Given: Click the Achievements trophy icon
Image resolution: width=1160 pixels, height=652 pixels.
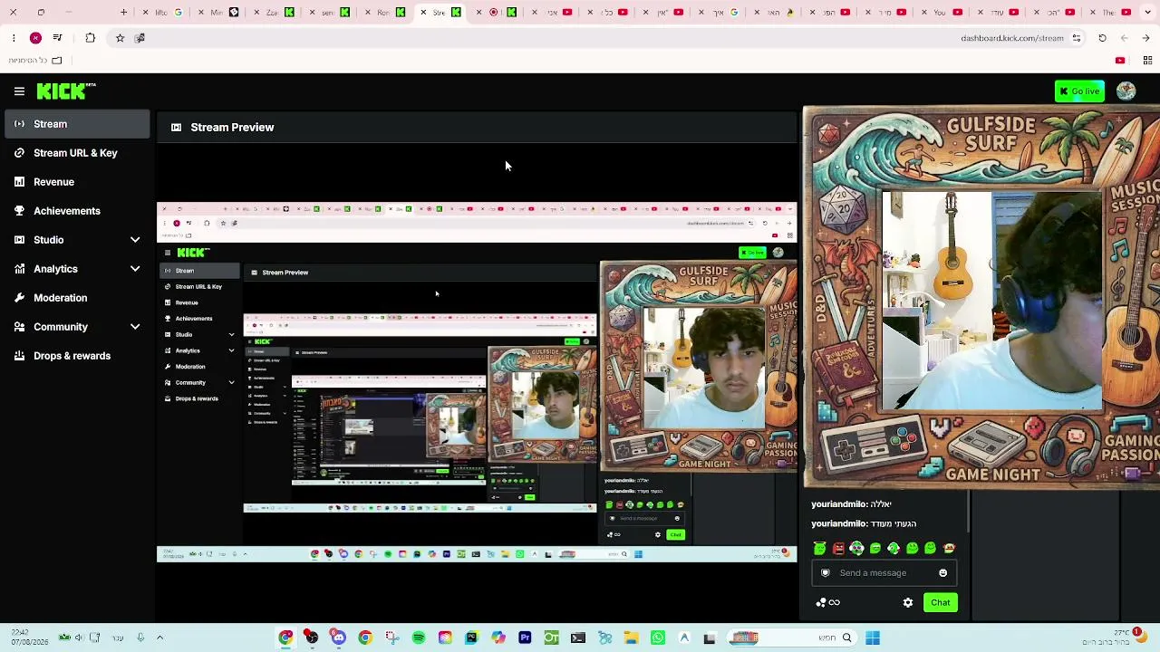Looking at the screenshot, I should click(19, 211).
